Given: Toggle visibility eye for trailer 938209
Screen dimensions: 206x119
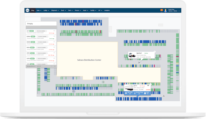Looking at the screenshot, I should [x=55, y=36].
